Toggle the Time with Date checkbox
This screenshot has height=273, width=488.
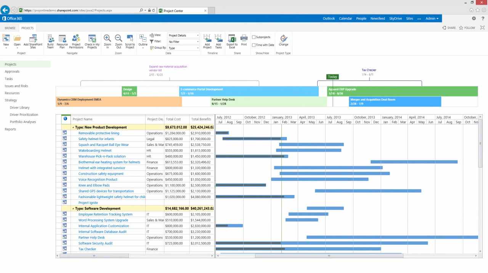[254, 45]
